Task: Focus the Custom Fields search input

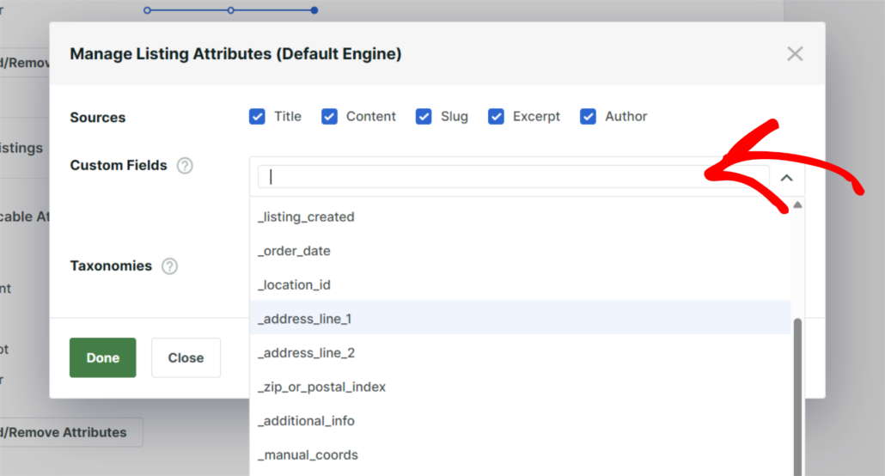Action: pyautogui.click(x=513, y=177)
